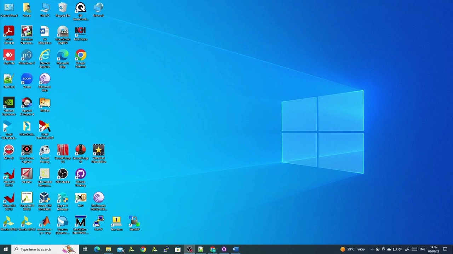Launch VideoPad Video Editor from the desktop
The image size is (453, 254).
point(98,154)
